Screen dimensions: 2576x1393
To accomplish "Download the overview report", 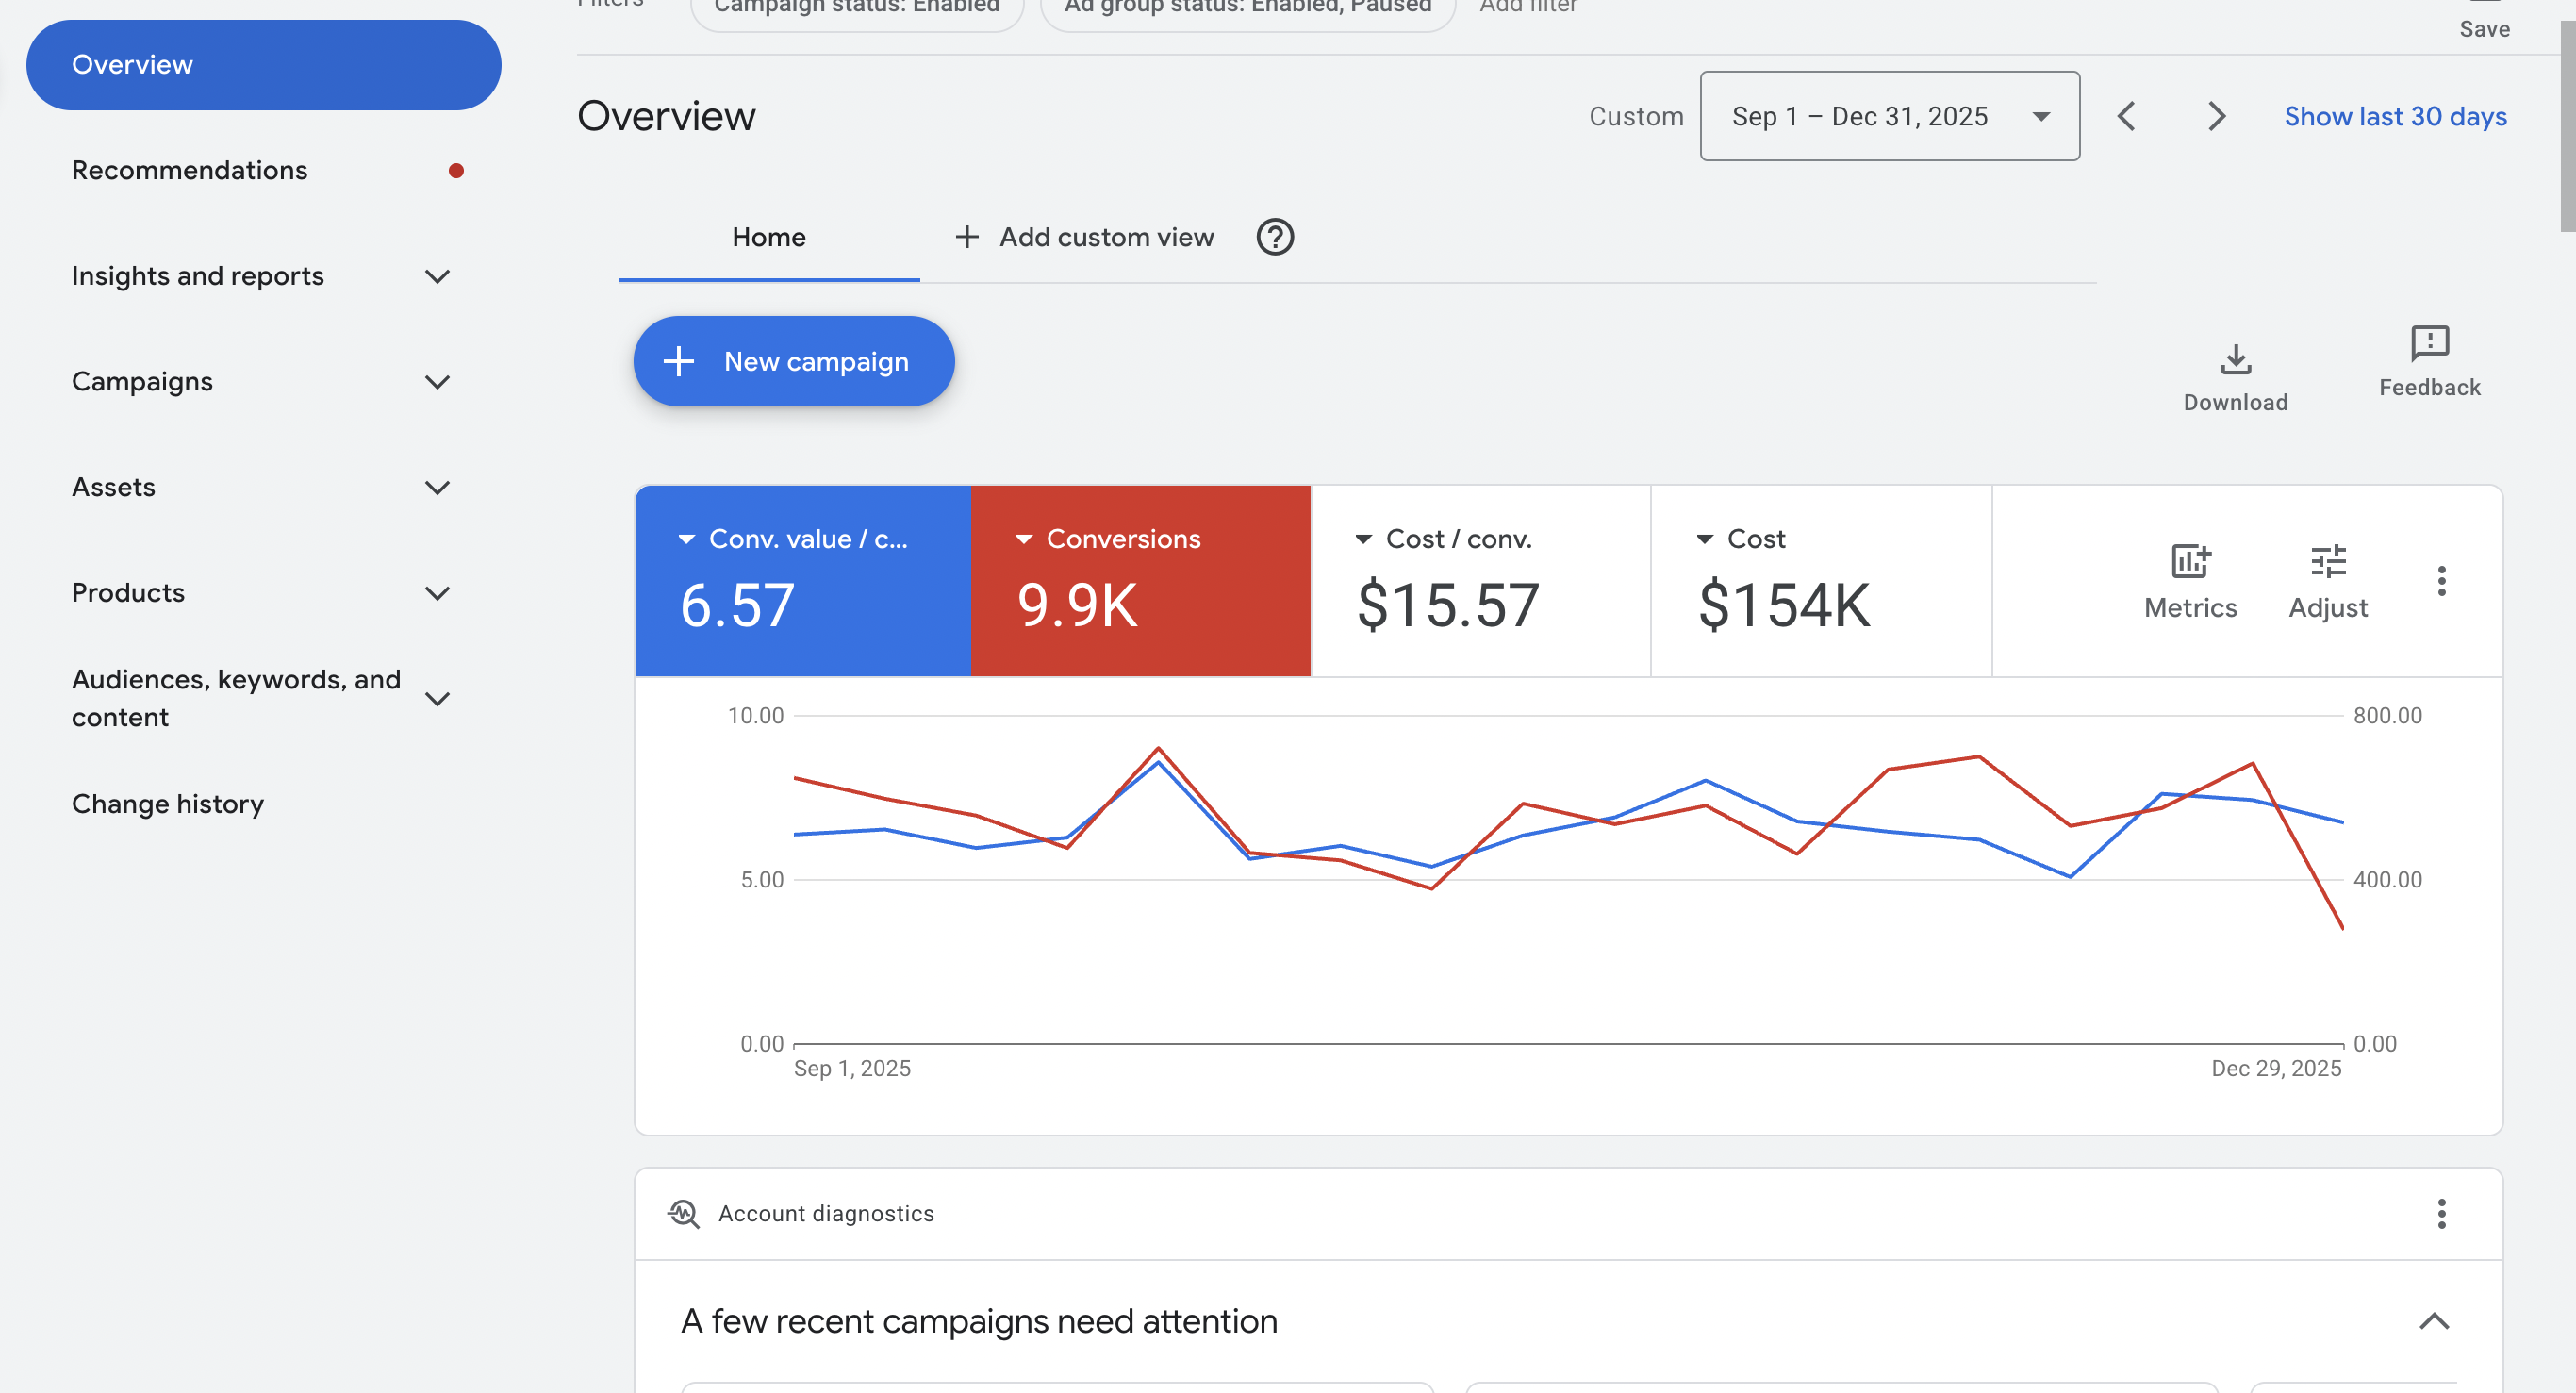I will click(2235, 377).
